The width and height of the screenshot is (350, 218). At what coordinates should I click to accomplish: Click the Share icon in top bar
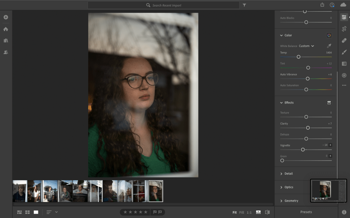point(322,5)
